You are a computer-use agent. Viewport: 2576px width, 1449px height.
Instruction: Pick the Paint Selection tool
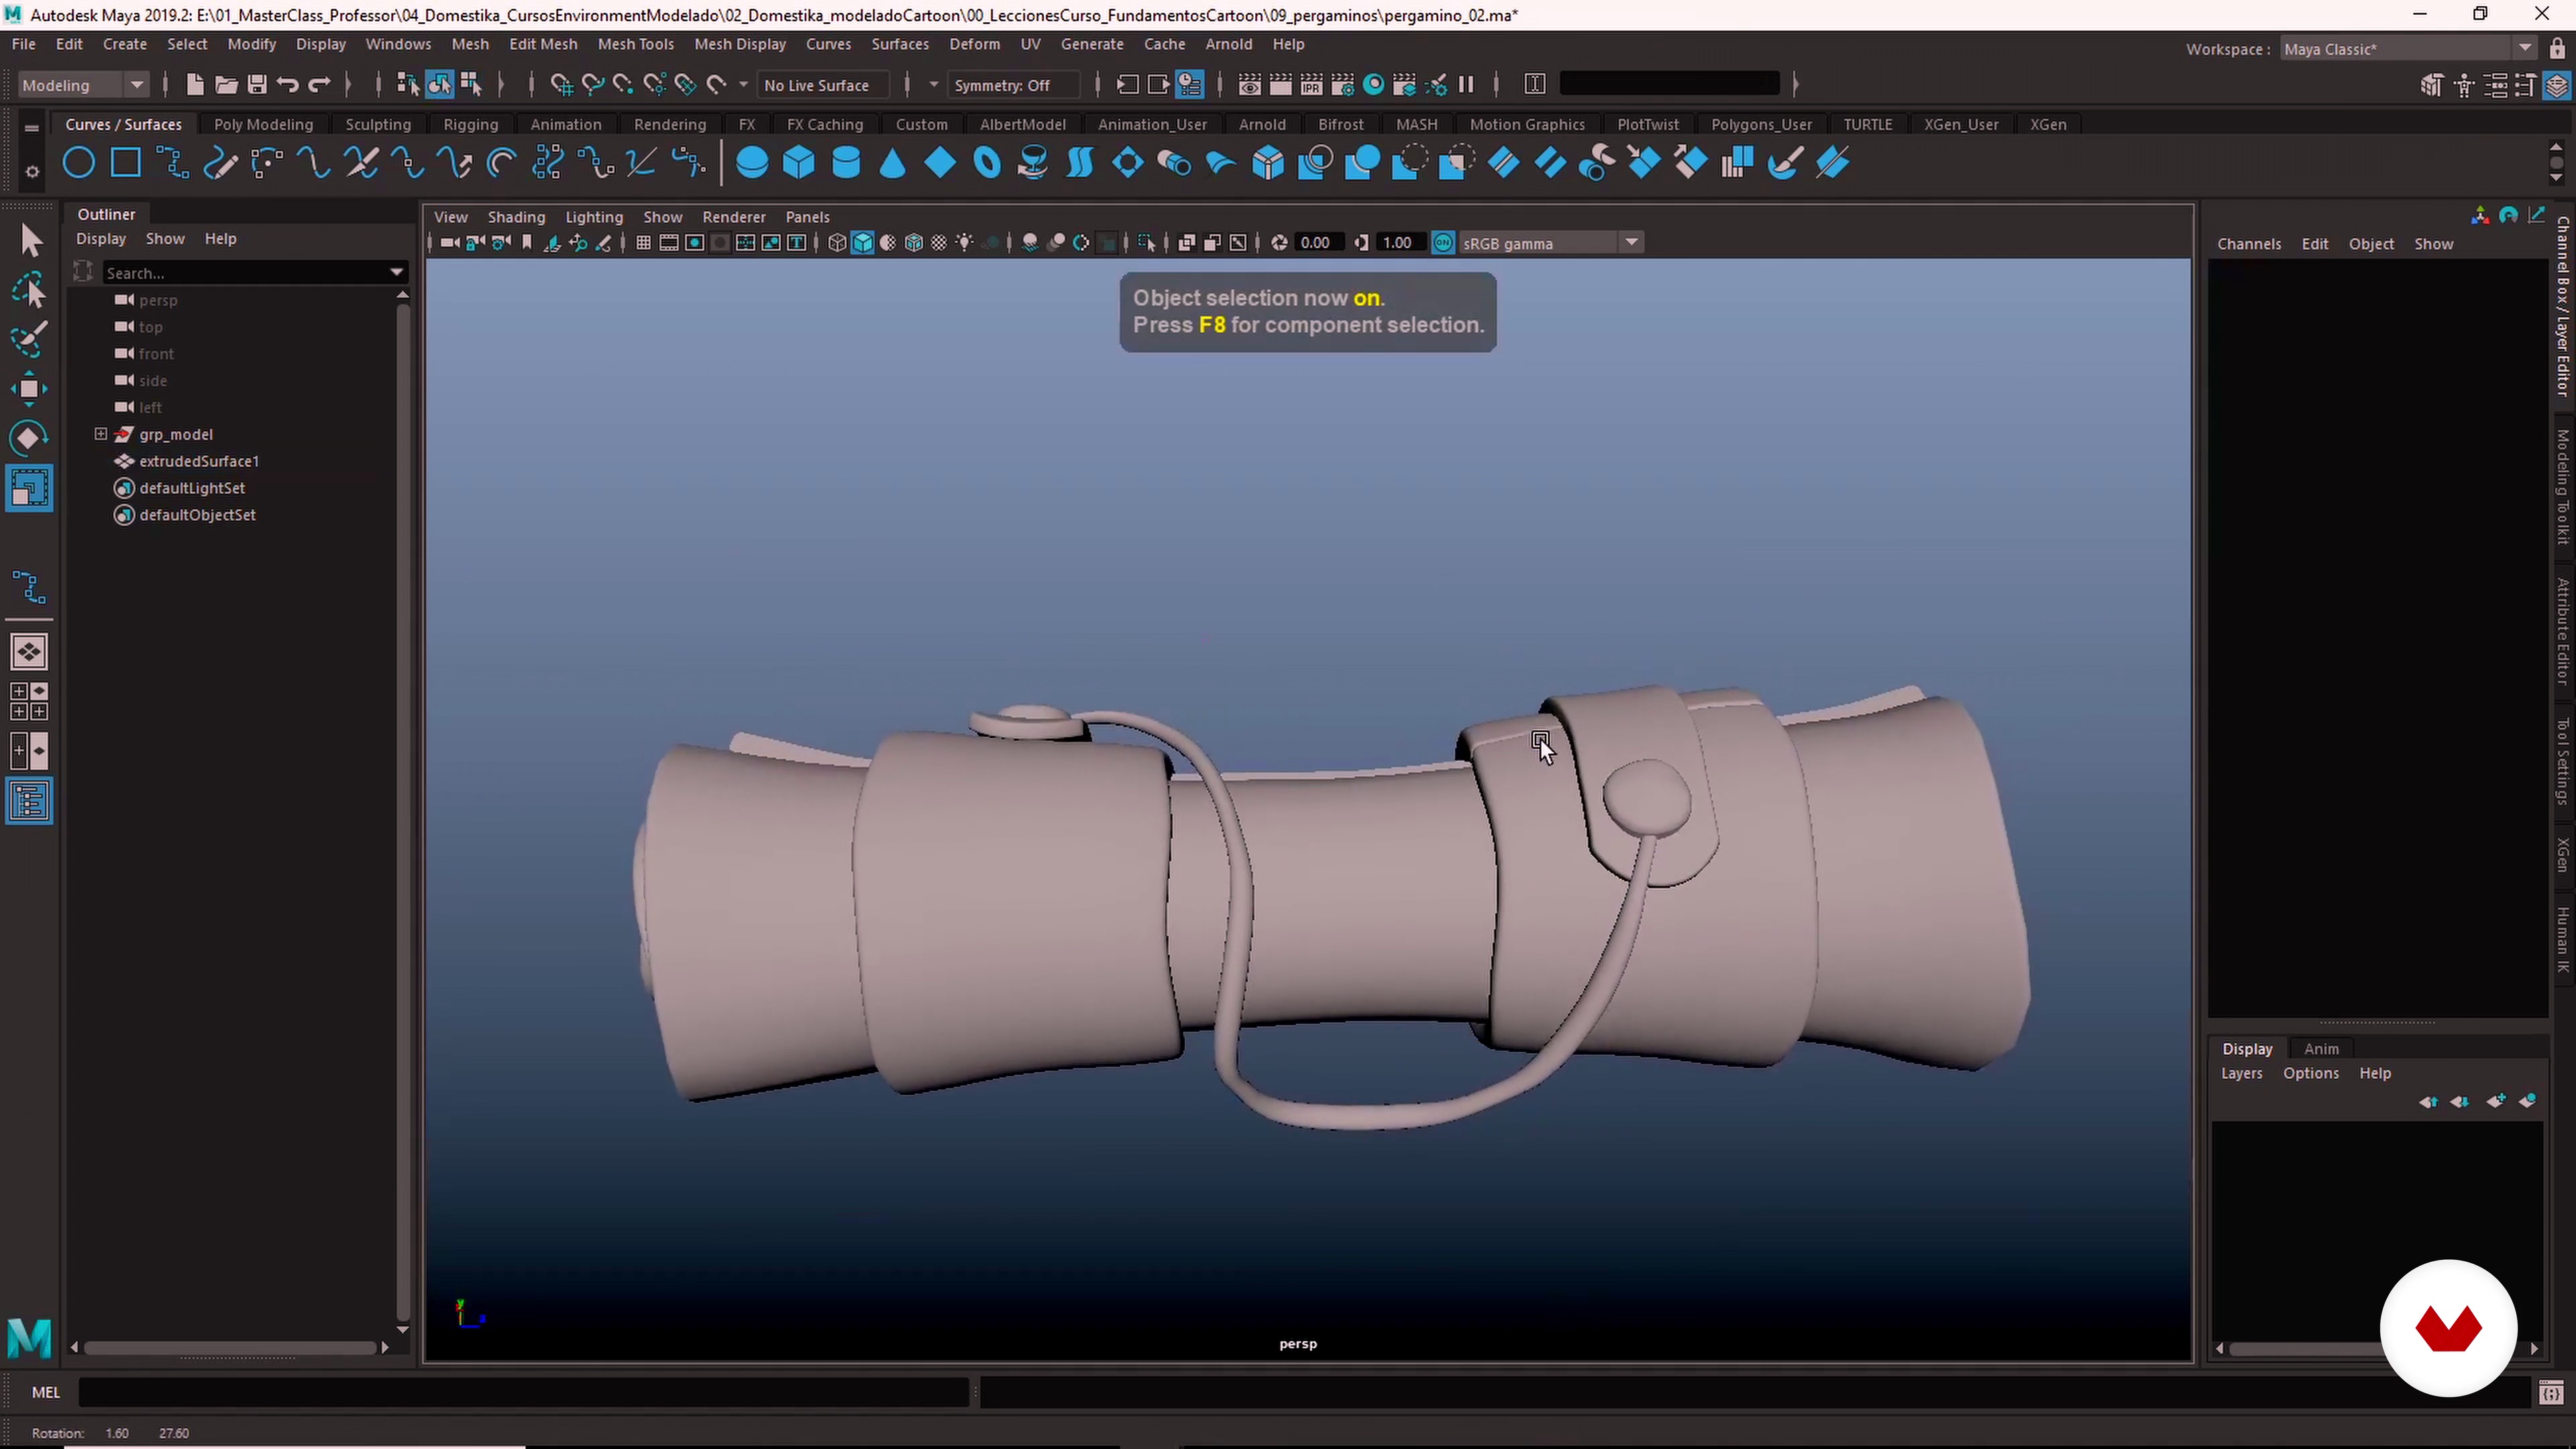click(29, 340)
